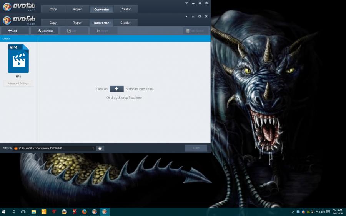Open the browse folder icon beside save path
The width and height of the screenshot is (346, 216).
click(100, 148)
